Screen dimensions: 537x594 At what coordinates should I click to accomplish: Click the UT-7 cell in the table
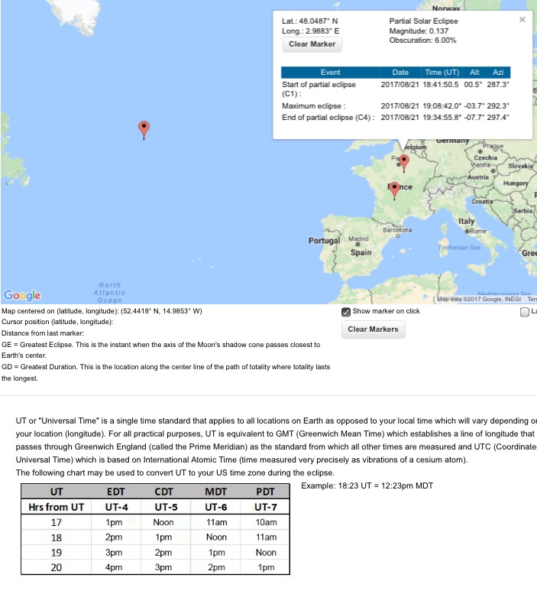click(265, 507)
